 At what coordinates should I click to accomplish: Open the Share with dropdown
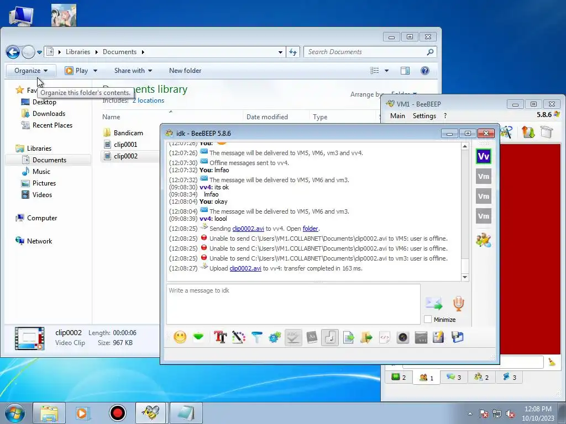click(x=133, y=71)
